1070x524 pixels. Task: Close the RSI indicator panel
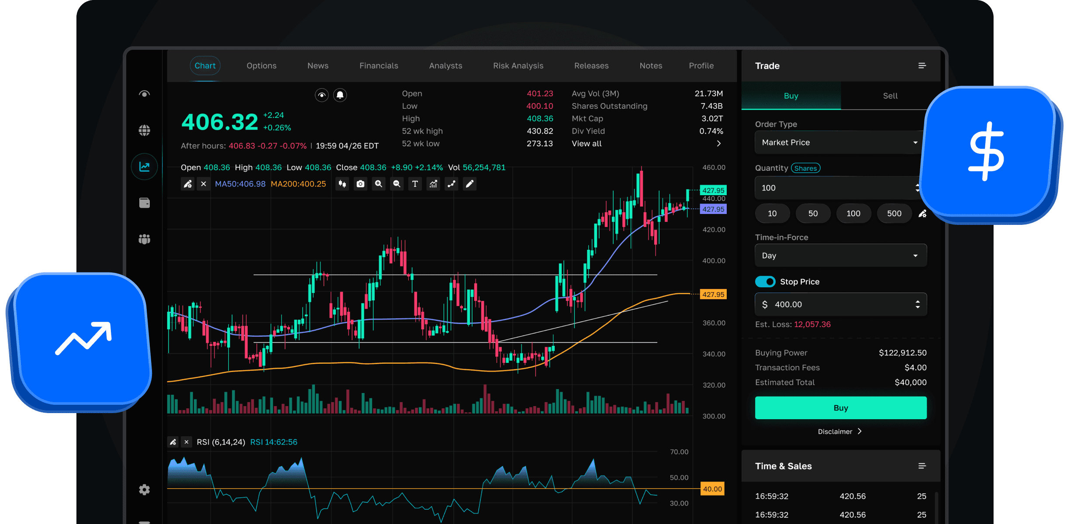pyautogui.click(x=186, y=442)
